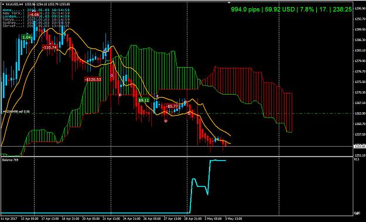
Task: Click the 238:25 timer readout
Action: [x=342, y=9]
